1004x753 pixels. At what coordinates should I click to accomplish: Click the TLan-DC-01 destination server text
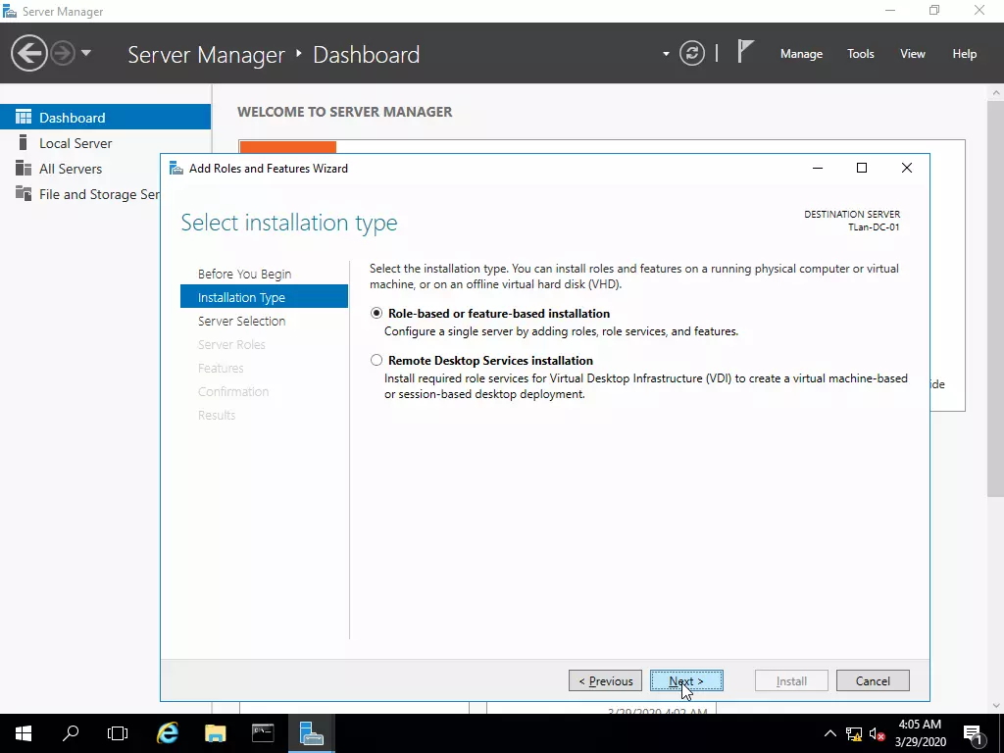[x=874, y=227]
